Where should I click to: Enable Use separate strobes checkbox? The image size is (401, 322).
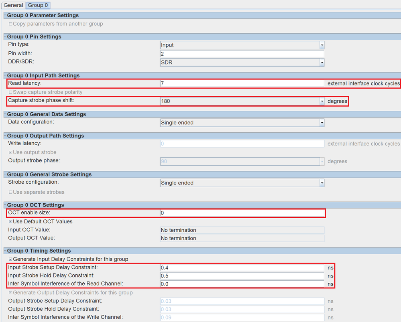click(x=10, y=192)
